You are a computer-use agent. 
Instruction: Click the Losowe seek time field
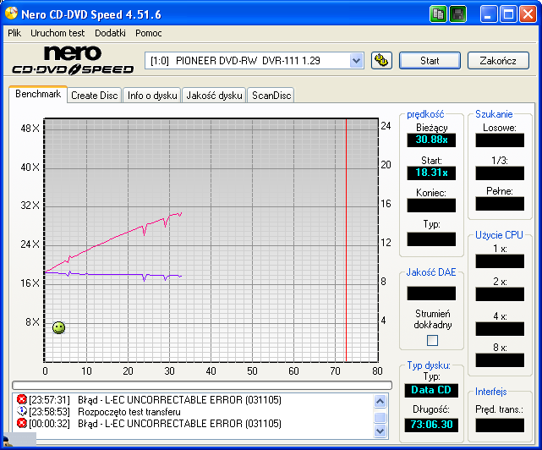point(500,140)
